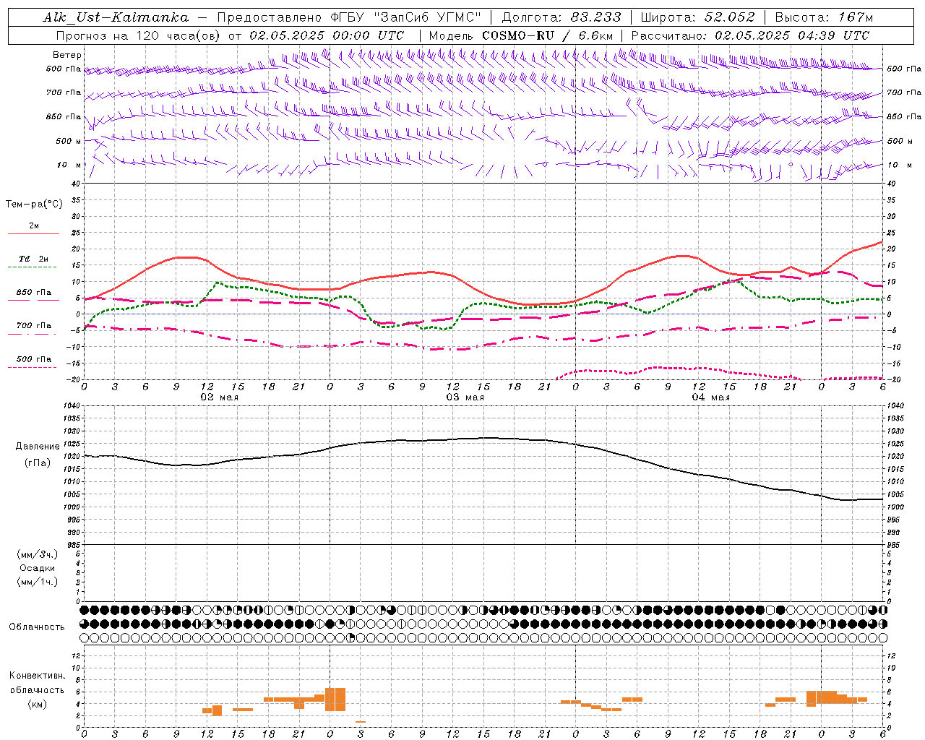Click the Широта: 52.052 header field
925x740 pixels.
(698, 17)
